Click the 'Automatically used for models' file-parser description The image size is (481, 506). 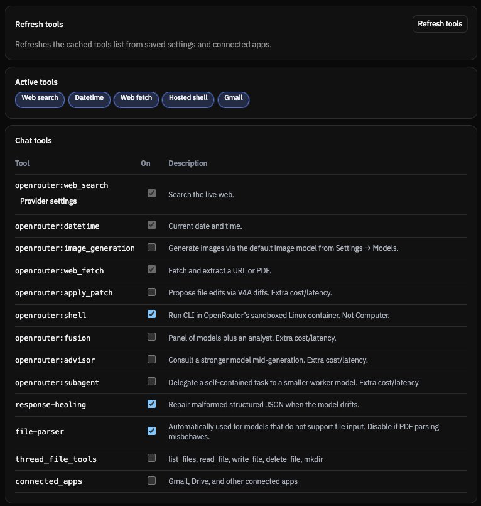pyautogui.click(x=303, y=431)
